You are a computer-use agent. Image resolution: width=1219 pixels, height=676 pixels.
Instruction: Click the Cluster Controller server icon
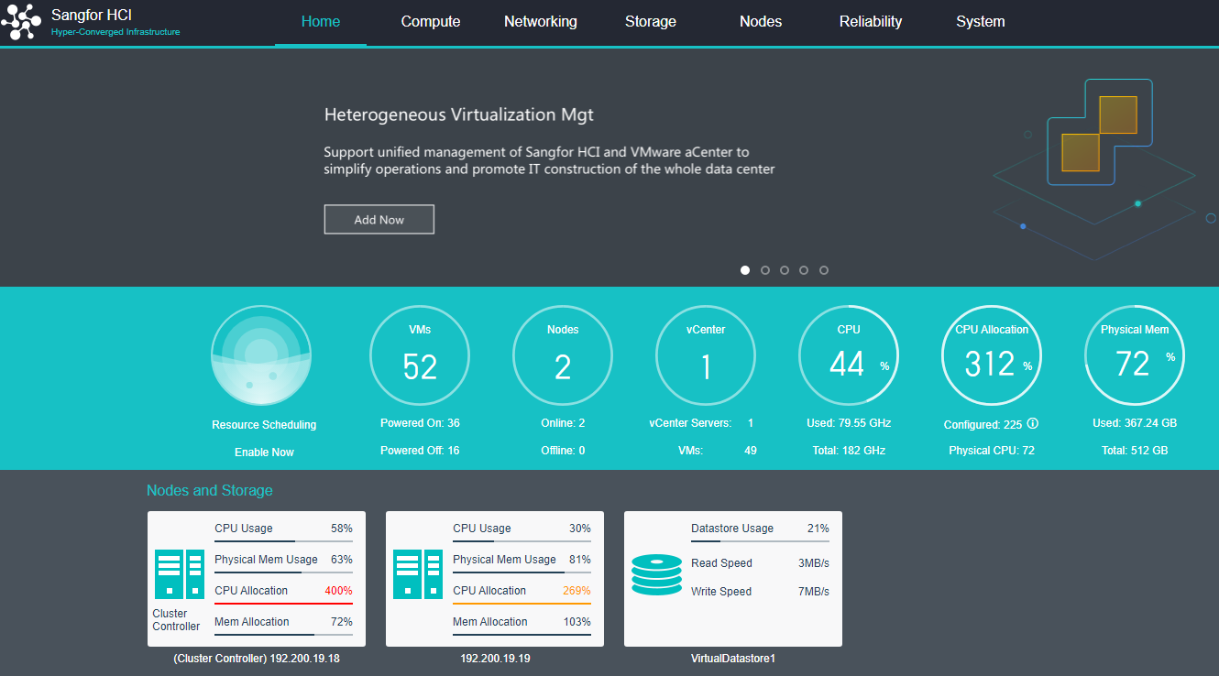click(x=181, y=574)
